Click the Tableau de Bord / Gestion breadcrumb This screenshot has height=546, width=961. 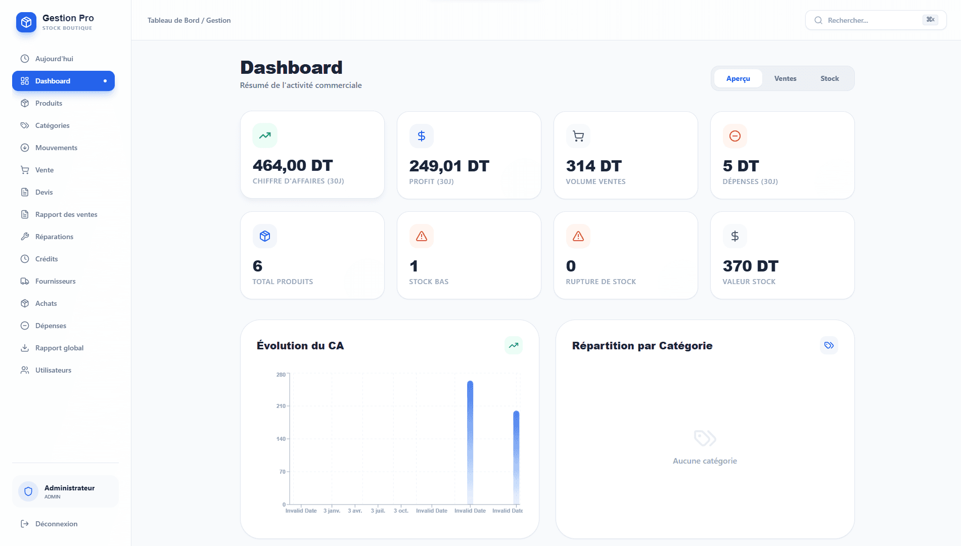189,20
